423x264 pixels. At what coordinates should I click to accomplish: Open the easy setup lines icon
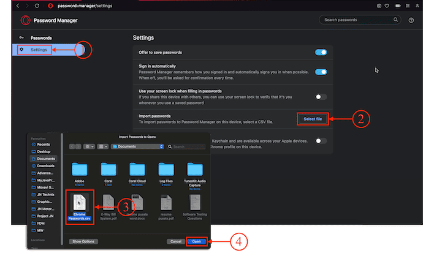pos(408,6)
